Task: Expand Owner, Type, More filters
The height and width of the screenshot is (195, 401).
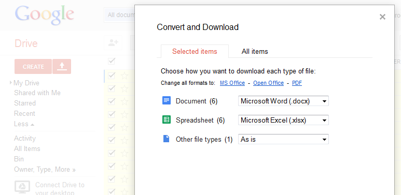Action: point(45,170)
